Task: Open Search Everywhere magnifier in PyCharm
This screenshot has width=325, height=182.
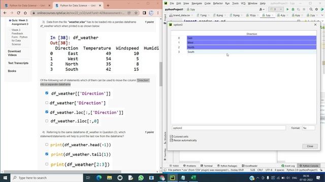Action: coord(311,9)
